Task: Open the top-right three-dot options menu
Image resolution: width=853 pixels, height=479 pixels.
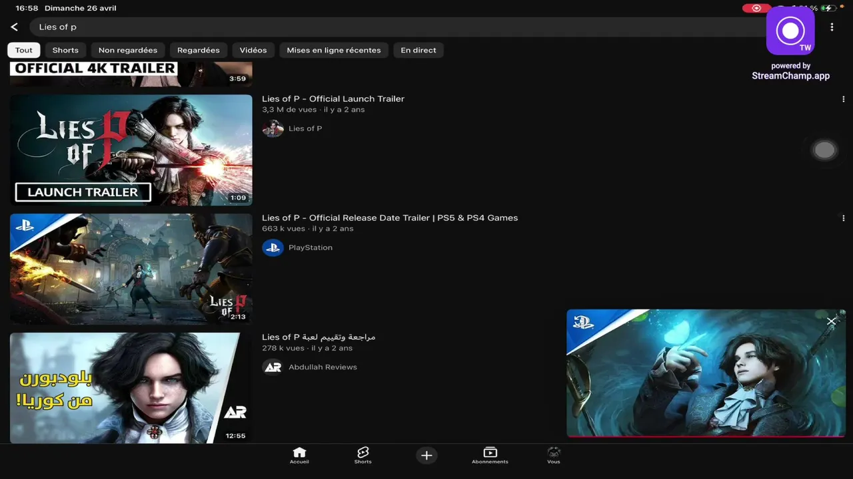Action: [832, 27]
